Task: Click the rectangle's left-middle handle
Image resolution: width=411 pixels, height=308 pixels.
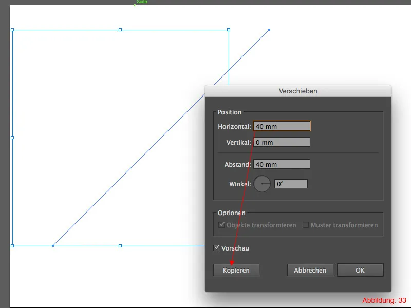Action: (x=12, y=138)
